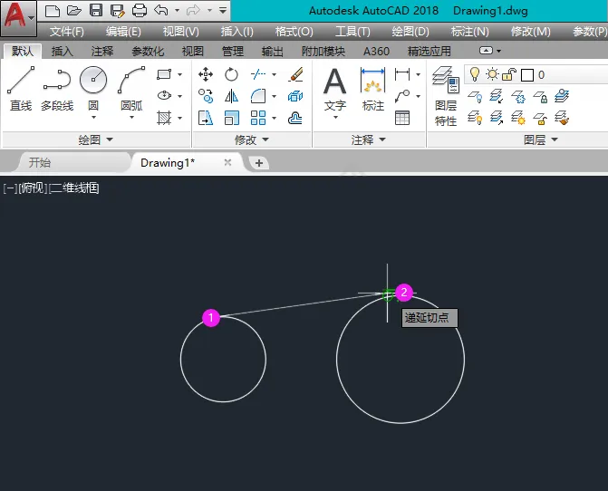The width and height of the screenshot is (608, 491).
Task: Expand Arc (圆弧) options dropdown
Action: pyautogui.click(x=131, y=117)
